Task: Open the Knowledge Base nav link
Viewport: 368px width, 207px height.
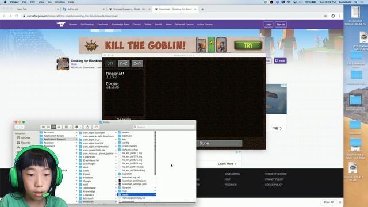Action: tap(120, 24)
